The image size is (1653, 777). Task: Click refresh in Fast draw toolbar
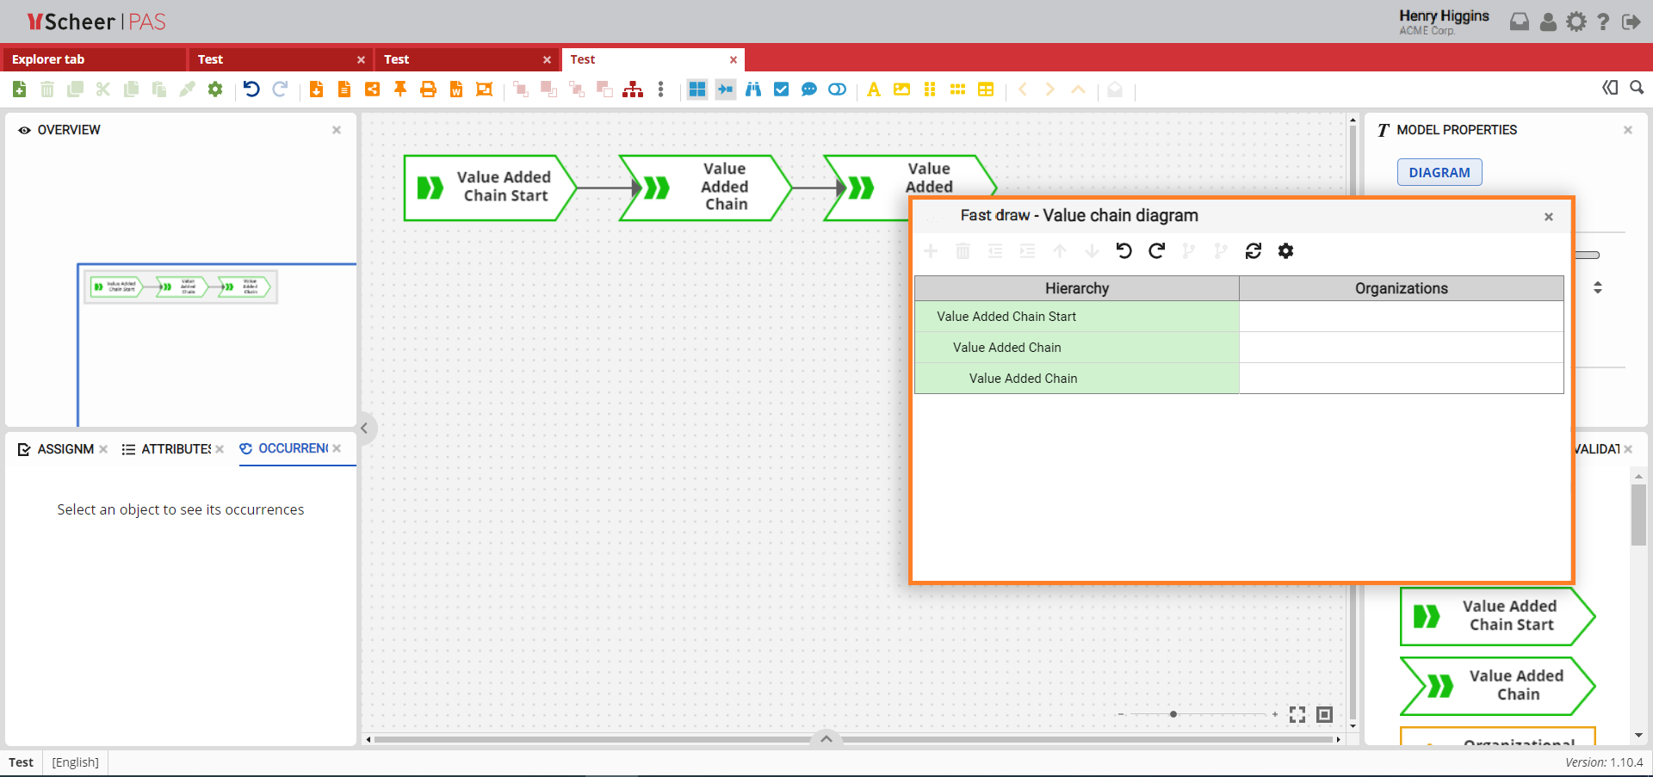pos(1253,251)
